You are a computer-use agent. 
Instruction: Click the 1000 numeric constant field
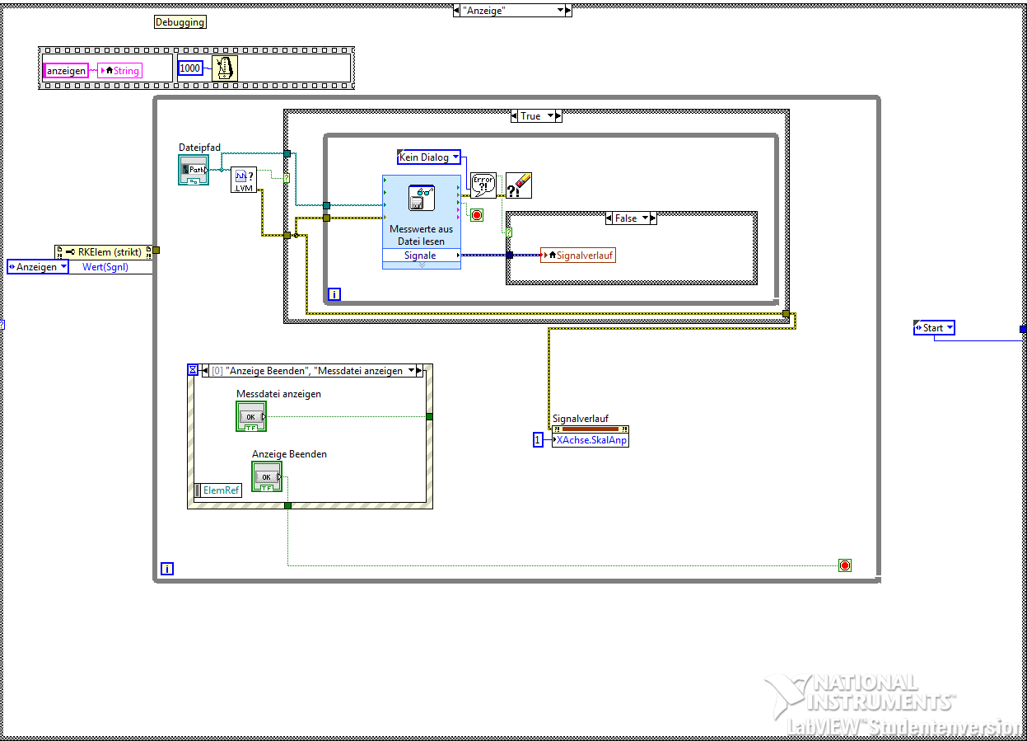pos(190,68)
